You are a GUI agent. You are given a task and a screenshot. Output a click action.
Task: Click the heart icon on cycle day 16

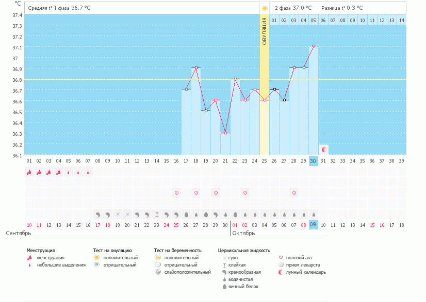pyautogui.click(x=176, y=193)
